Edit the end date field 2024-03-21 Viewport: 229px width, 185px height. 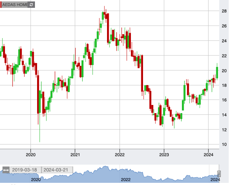[x=57, y=170]
